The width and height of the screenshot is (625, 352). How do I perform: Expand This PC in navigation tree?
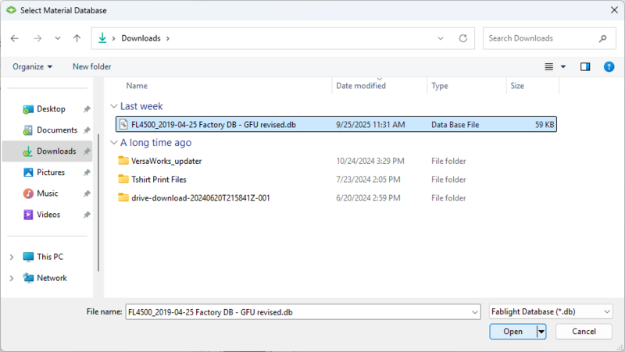point(11,257)
